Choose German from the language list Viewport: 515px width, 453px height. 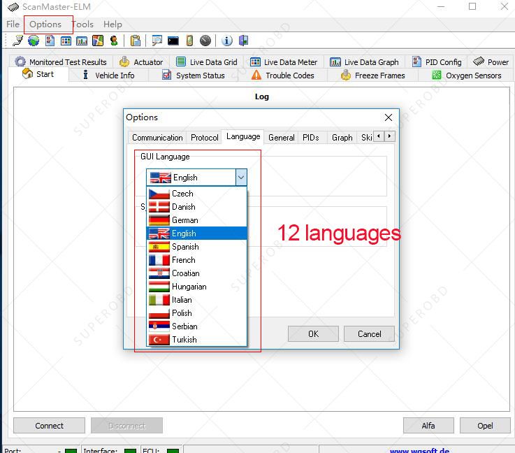pos(197,220)
